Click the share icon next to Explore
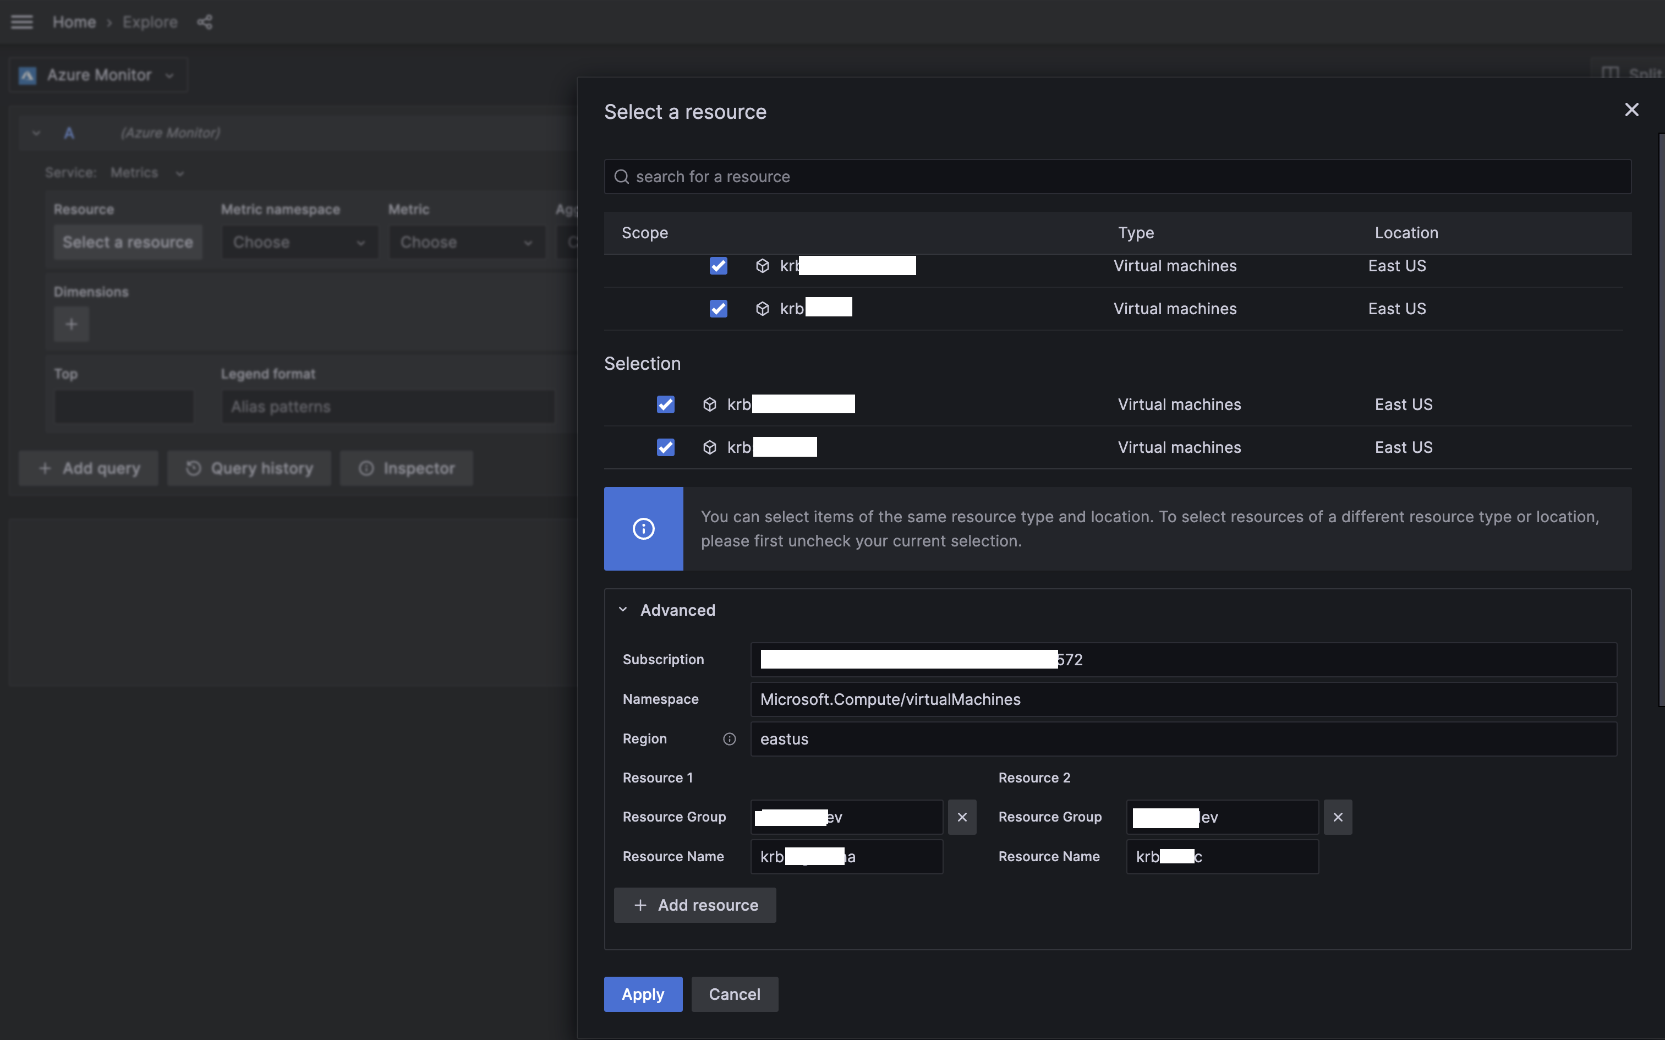This screenshot has height=1040, width=1665. [x=204, y=22]
